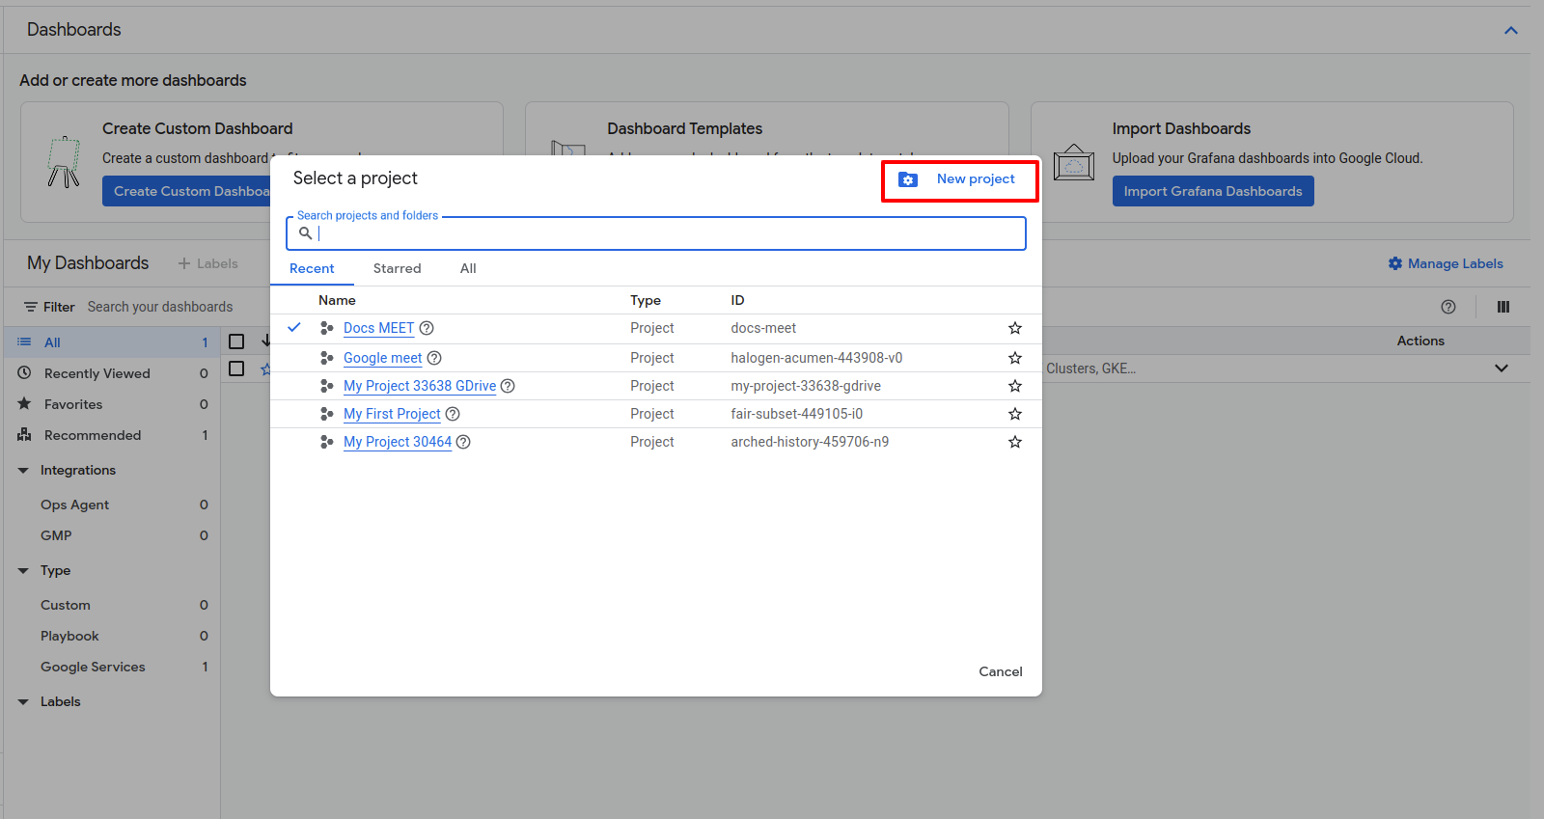The height and width of the screenshot is (819, 1544).
Task: Open My Project 33638 GDrive link
Action: click(420, 386)
